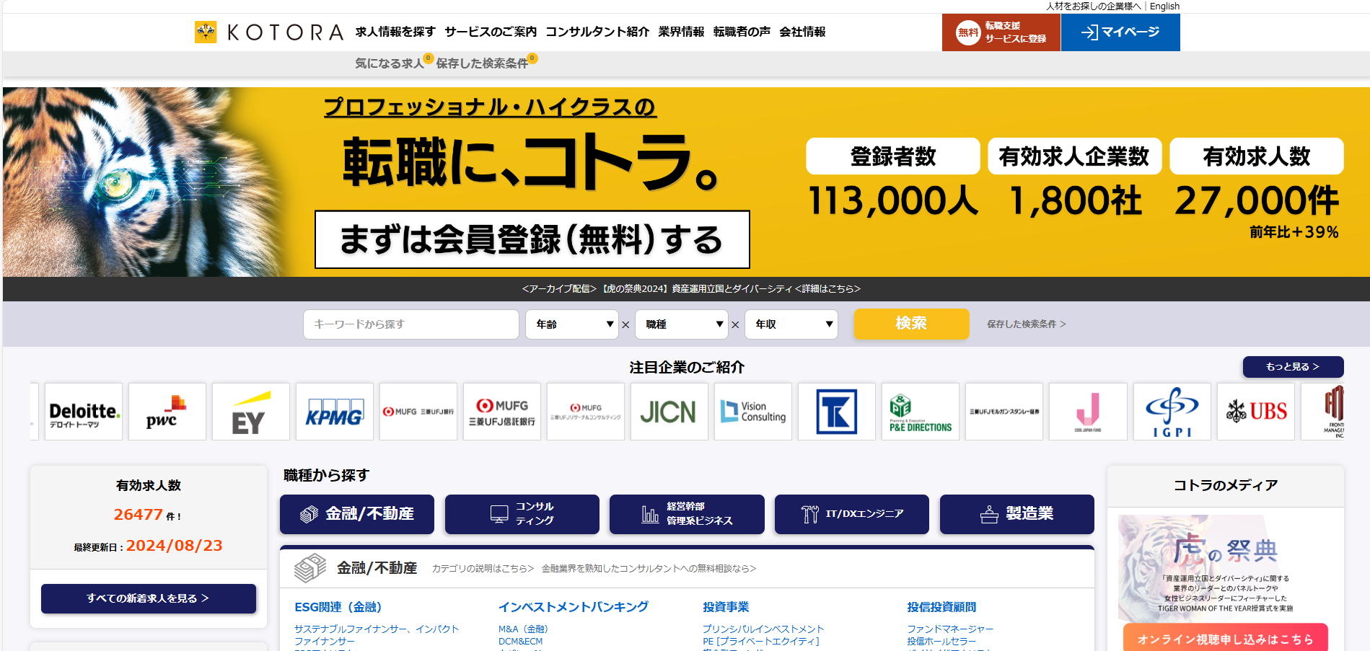Open the PwC company logo tile
The height and width of the screenshot is (651, 1370).
(167, 412)
